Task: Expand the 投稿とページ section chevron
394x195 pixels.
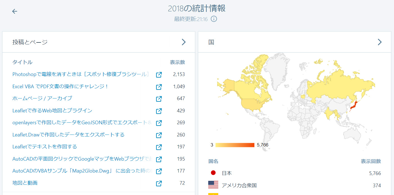Action: pos(184,42)
